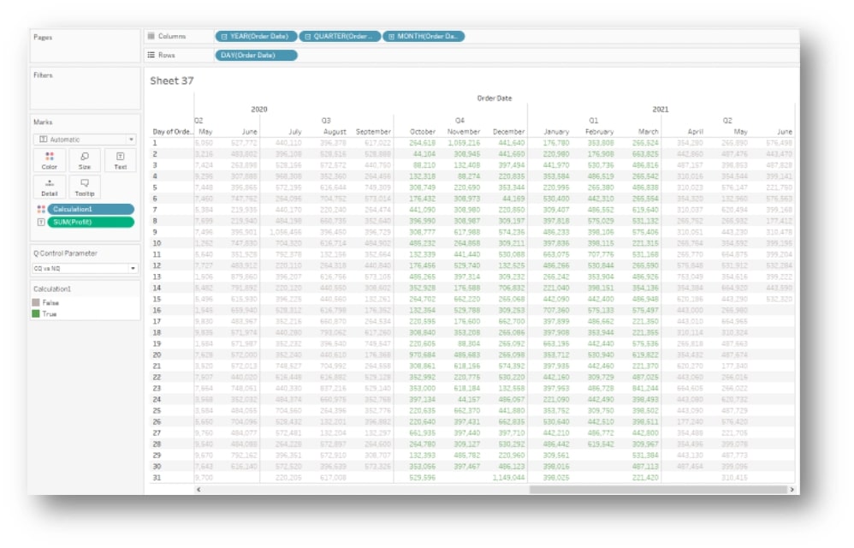Screen dimensions: 854x548
Task: Open the Size marks card
Action: 84,158
